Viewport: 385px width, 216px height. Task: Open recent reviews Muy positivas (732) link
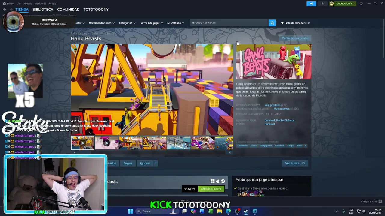point(276,105)
